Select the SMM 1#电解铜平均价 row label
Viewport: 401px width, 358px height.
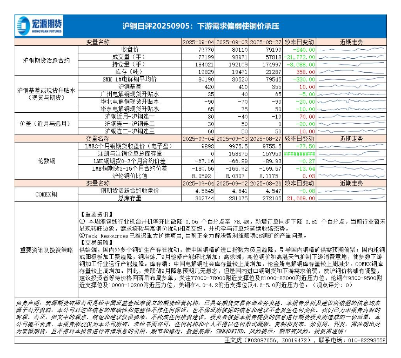129,79
